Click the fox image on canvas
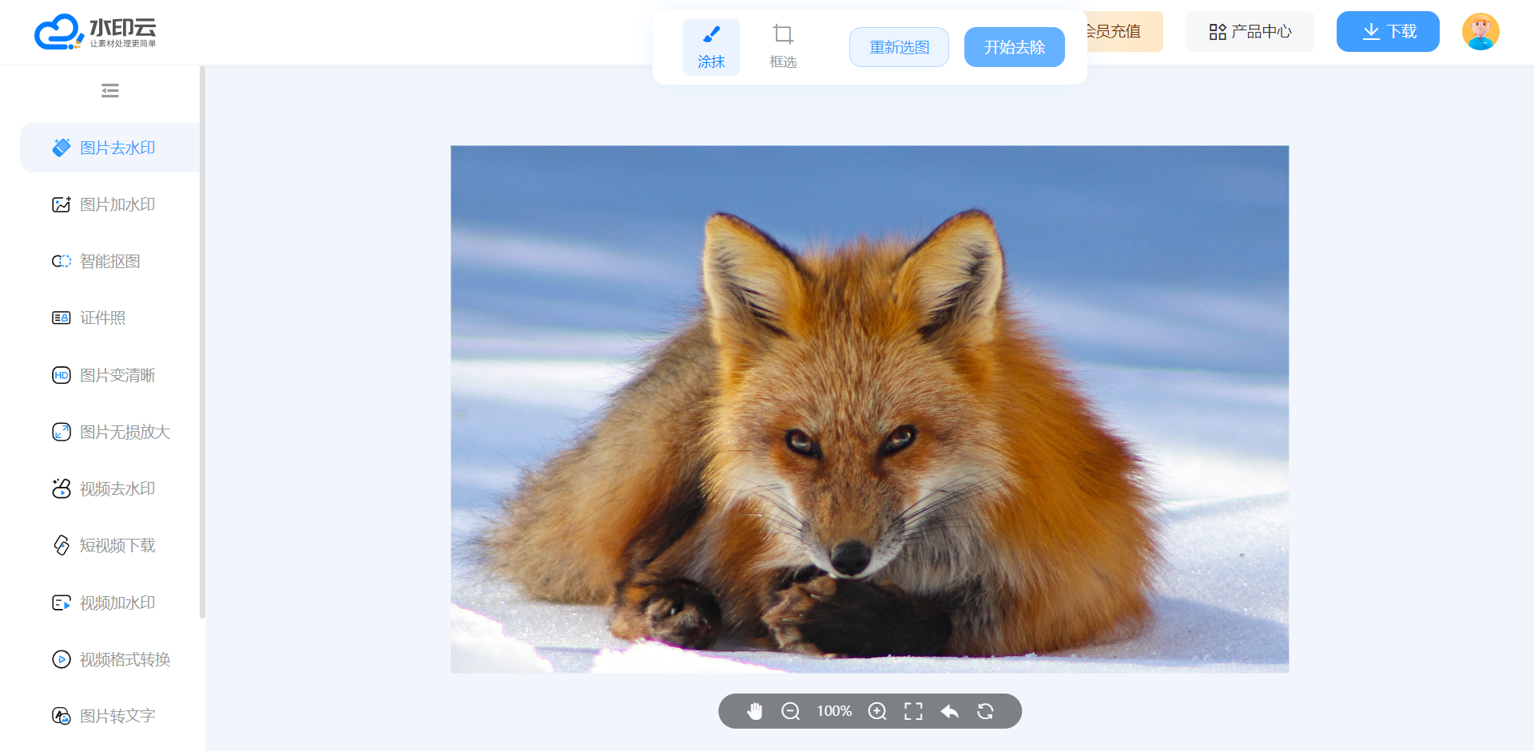The width and height of the screenshot is (1534, 751). 869,409
